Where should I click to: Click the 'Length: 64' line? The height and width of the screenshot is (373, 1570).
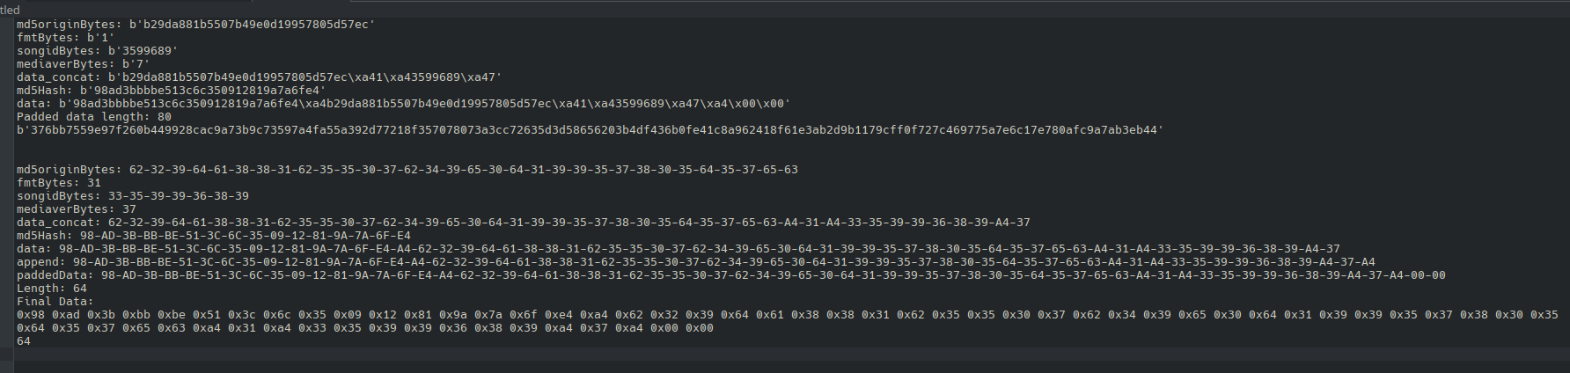[x=52, y=289]
